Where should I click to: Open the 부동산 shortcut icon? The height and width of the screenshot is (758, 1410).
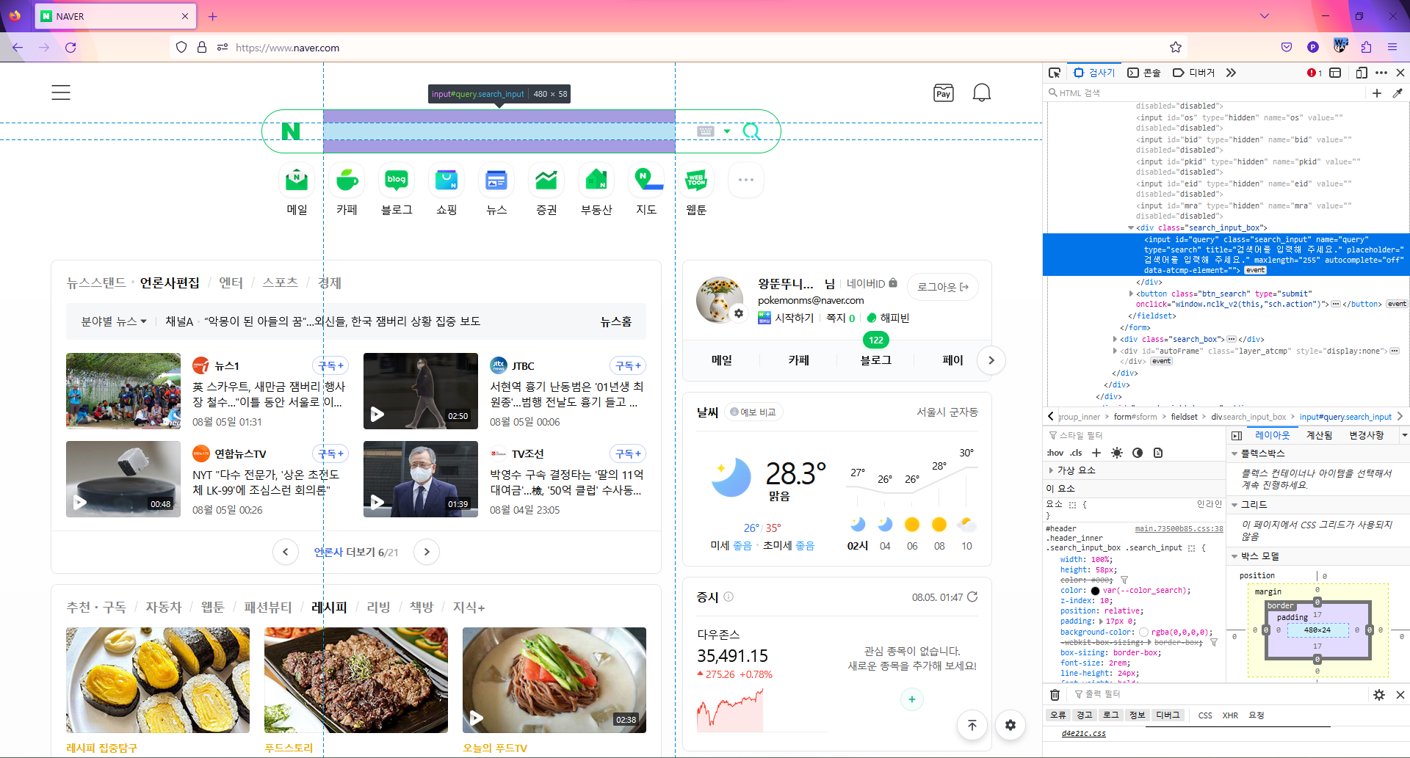pos(596,181)
